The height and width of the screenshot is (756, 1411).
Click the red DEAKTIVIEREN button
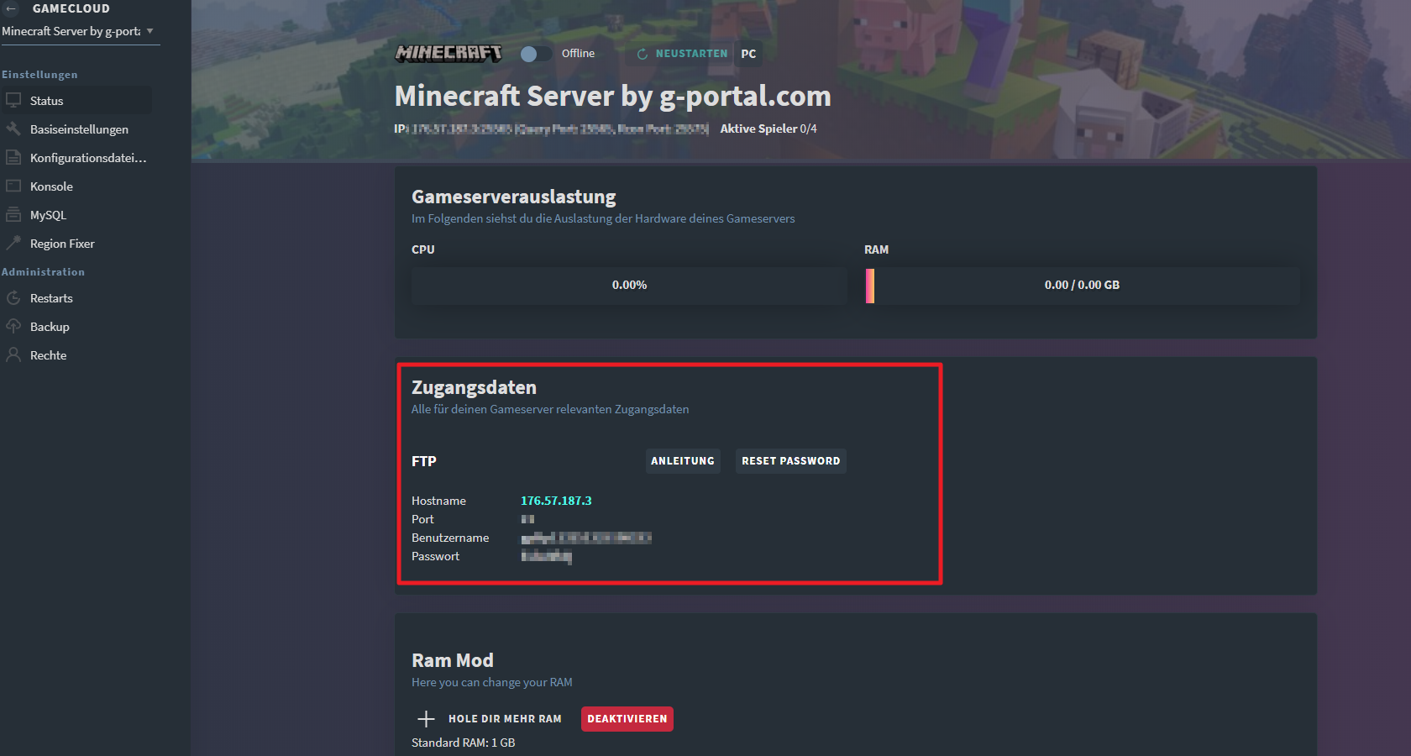click(627, 719)
